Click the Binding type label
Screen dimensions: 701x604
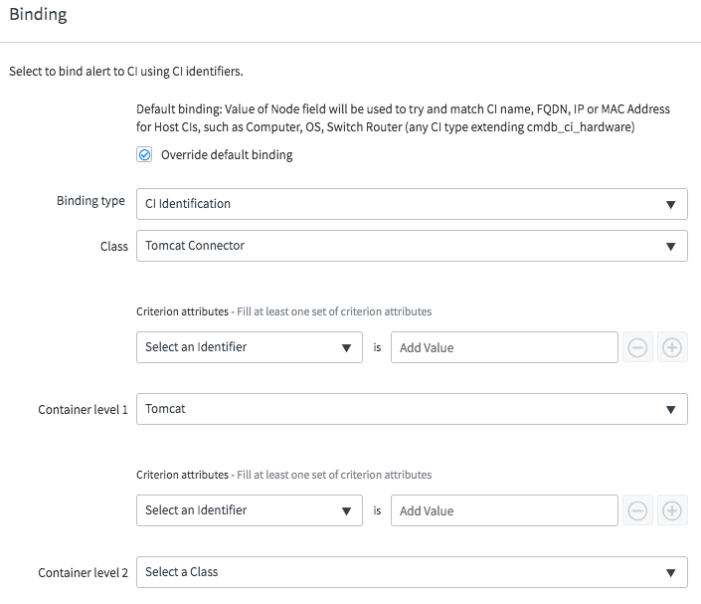90,201
